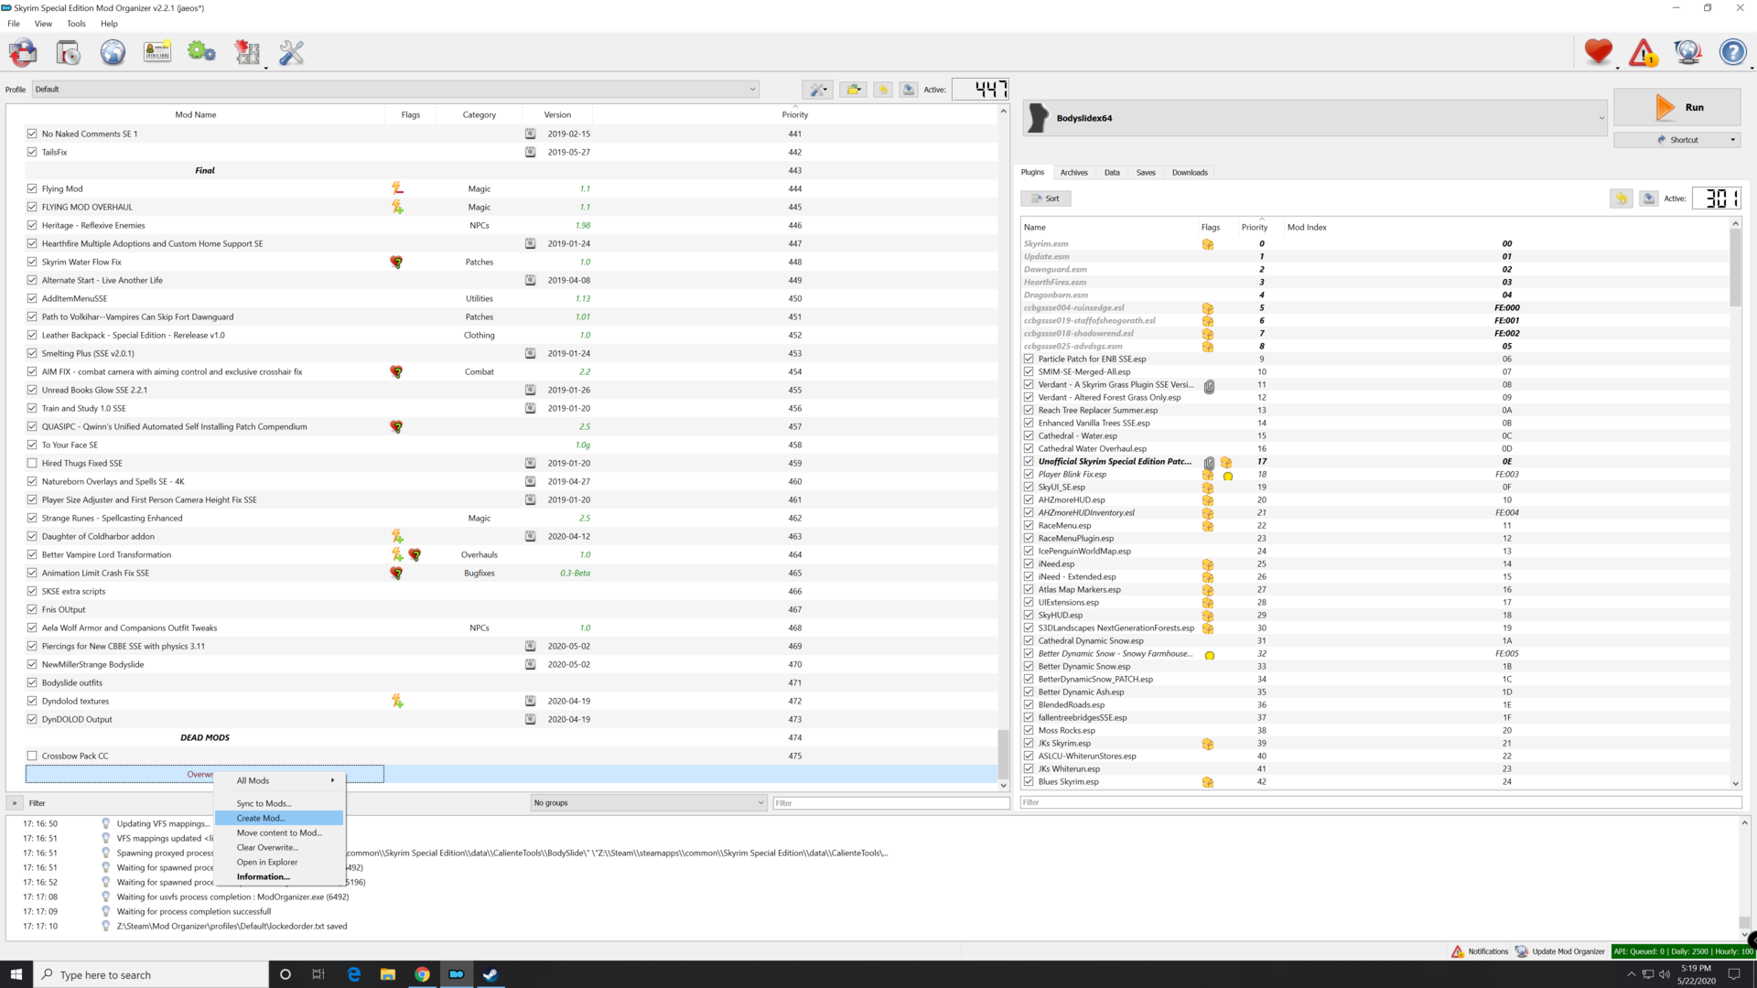Open the warning triangle problems icon
Viewport: 1757px width, 988px height.
point(1644,53)
